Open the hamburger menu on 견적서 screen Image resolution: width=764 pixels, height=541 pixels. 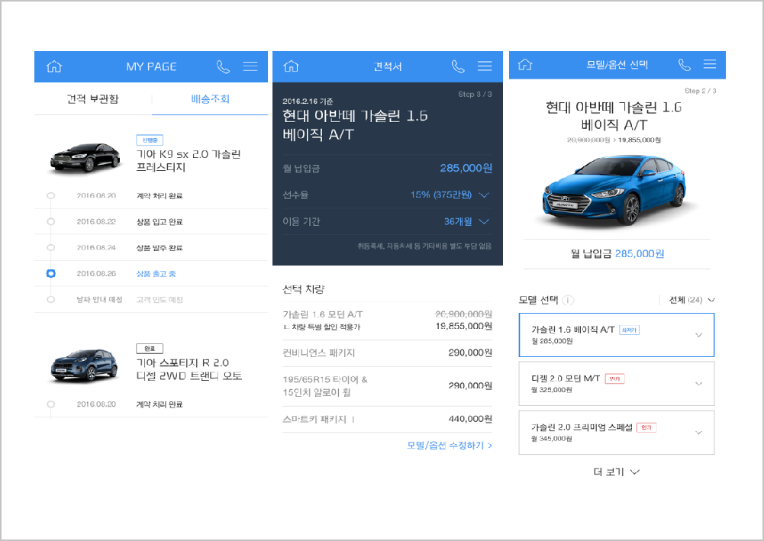pyautogui.click(x=485, y=66)
